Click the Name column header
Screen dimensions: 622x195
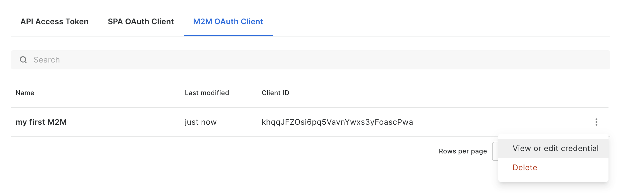(x=25, y=93)
